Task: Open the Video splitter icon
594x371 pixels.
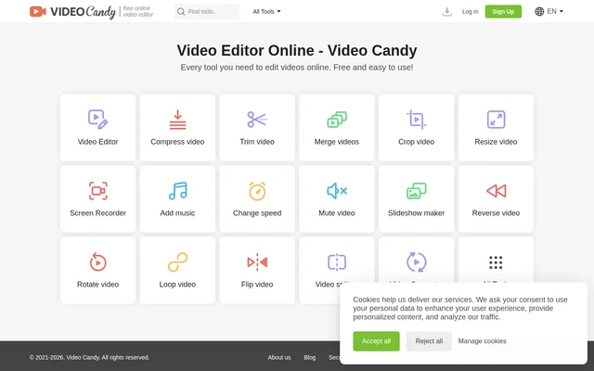Action: [337, 262]
